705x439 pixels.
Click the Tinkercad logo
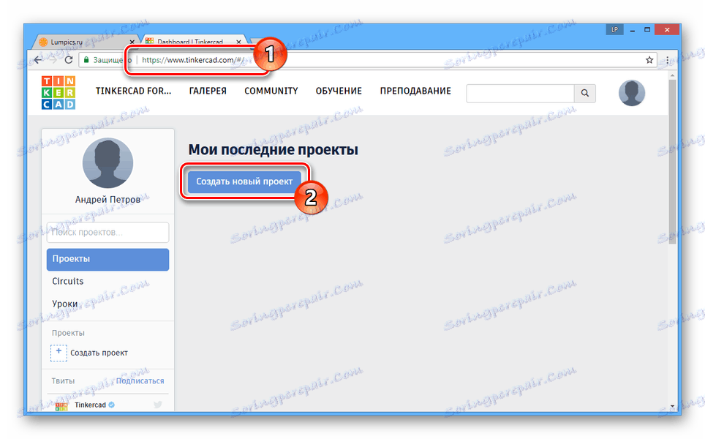click(59, 93)
